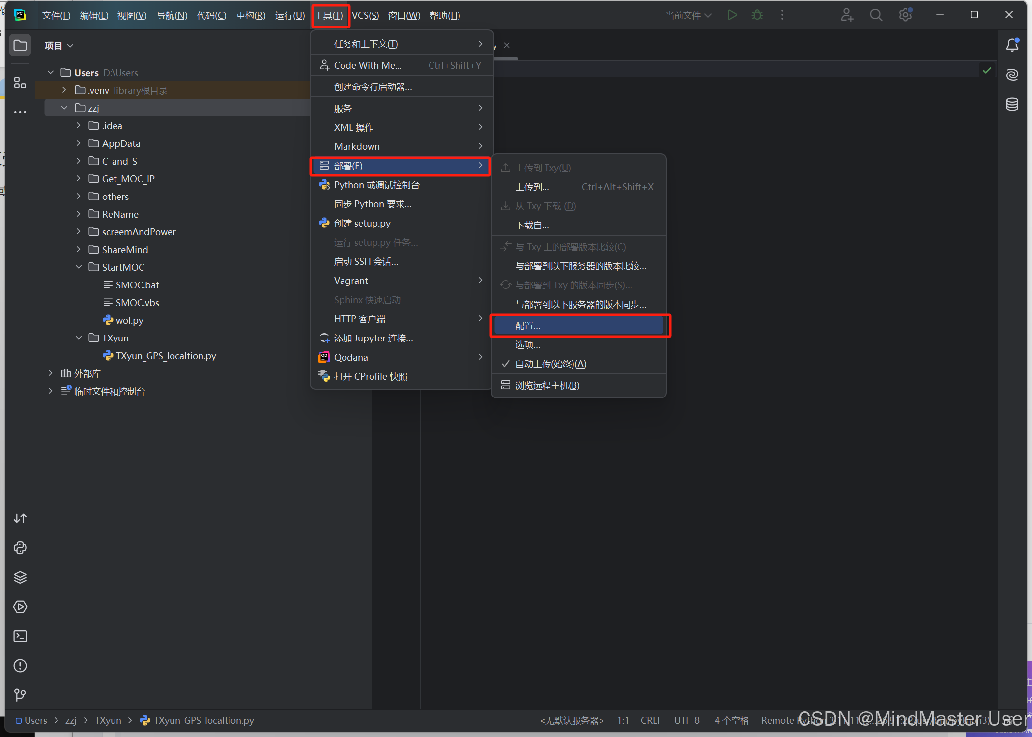
Task: Open the current file run configuration dropdown
Action: [688, 16]
